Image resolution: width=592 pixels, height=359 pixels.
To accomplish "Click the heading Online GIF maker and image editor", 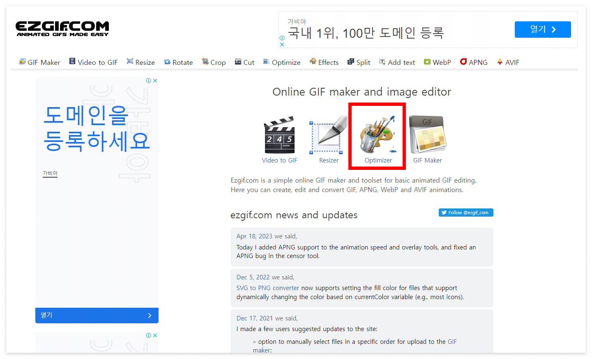I will tap(362, 92).
